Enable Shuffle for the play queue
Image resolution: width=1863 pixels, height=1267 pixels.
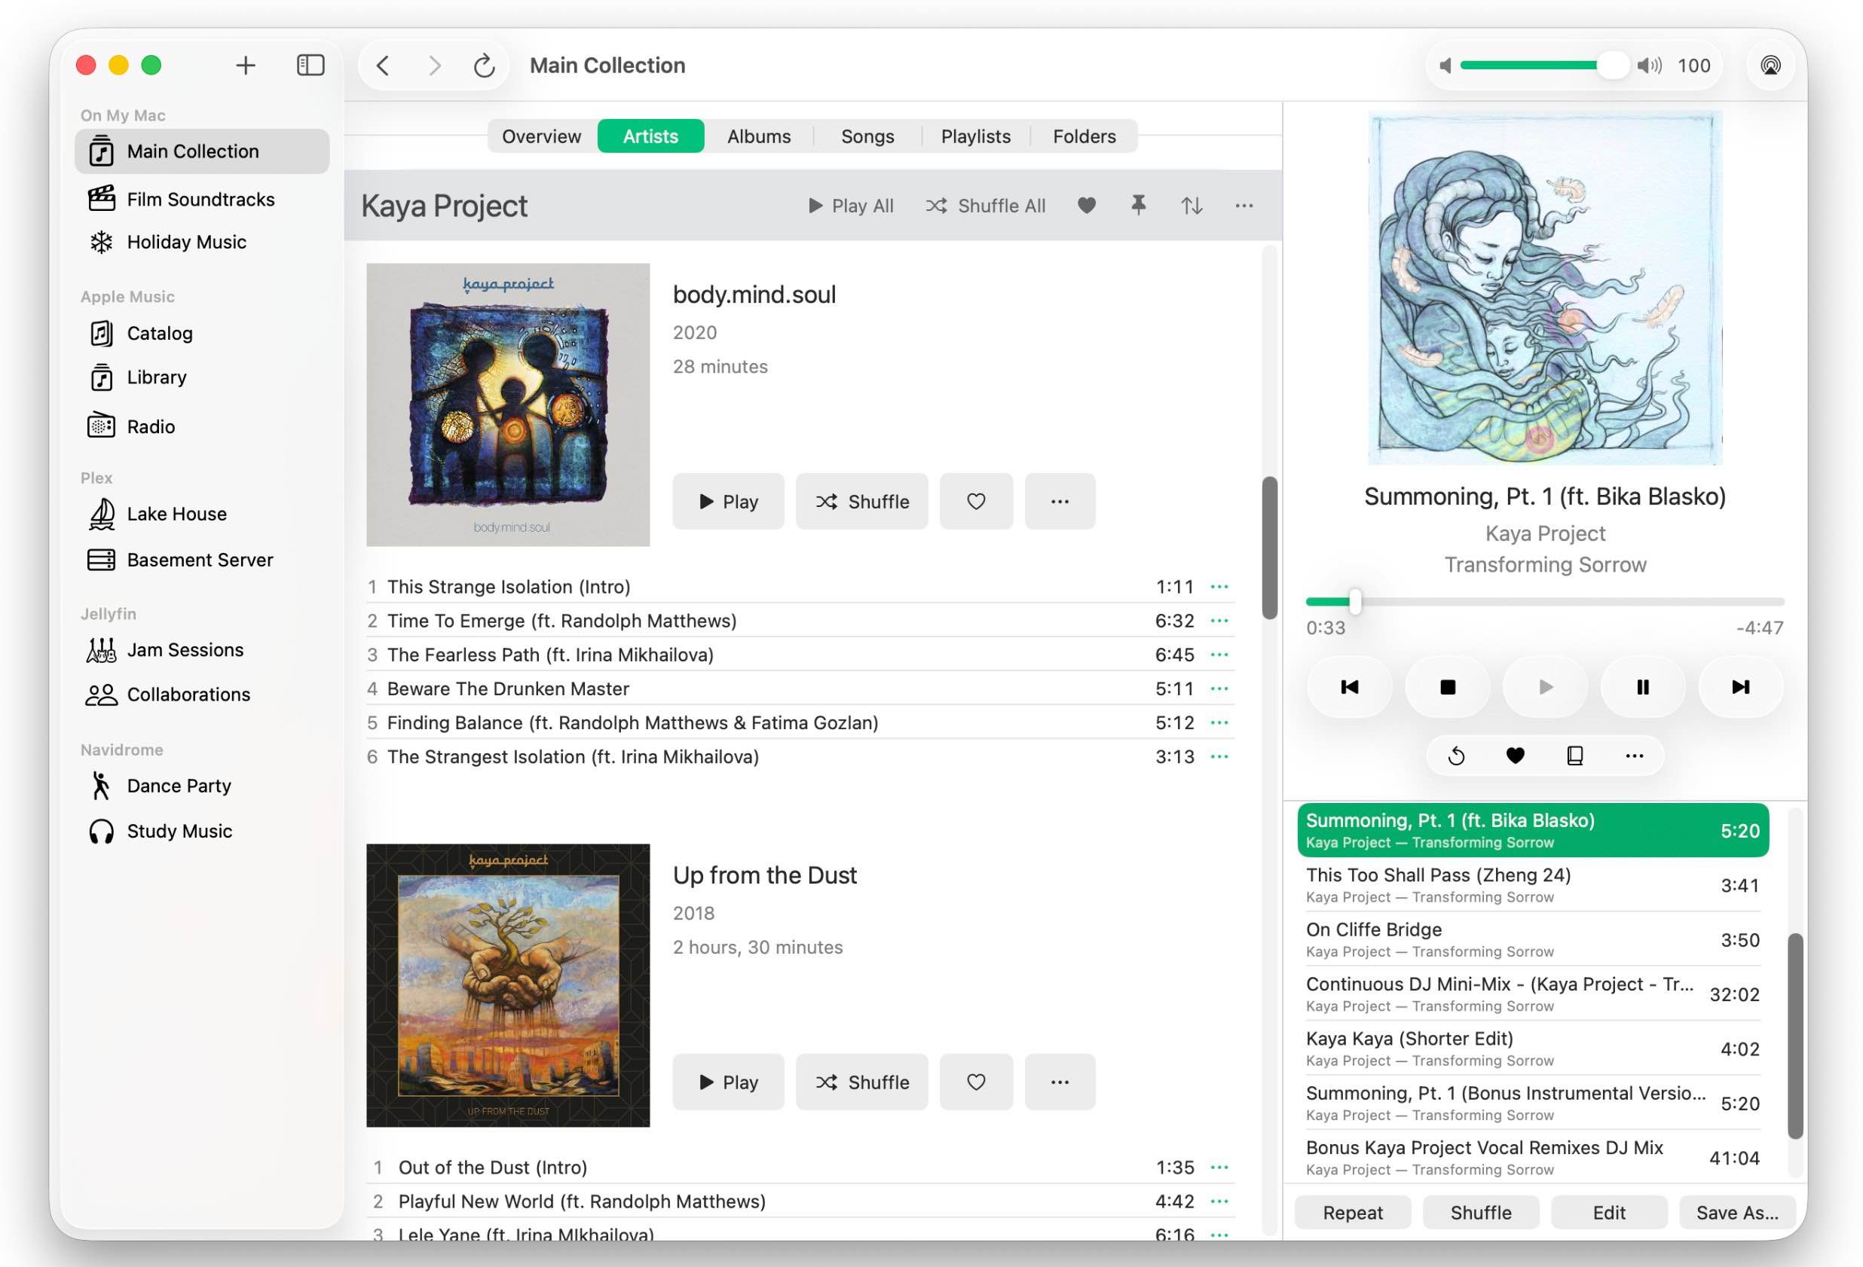[x=1480, y=1212]
